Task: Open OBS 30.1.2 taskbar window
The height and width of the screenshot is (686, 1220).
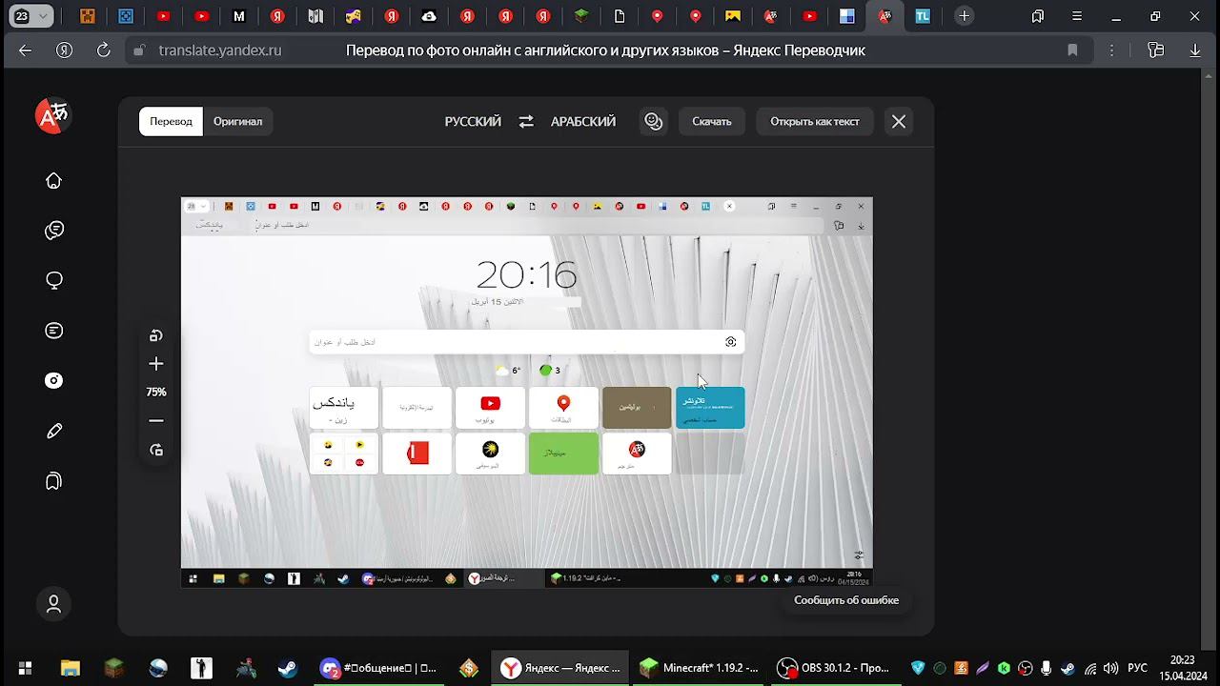Action: click(833, 668)
